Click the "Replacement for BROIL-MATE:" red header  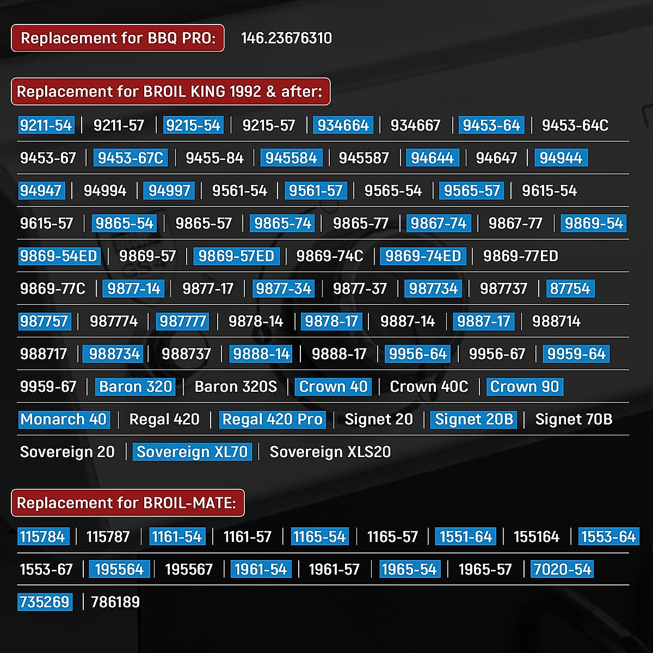(127, 503)
